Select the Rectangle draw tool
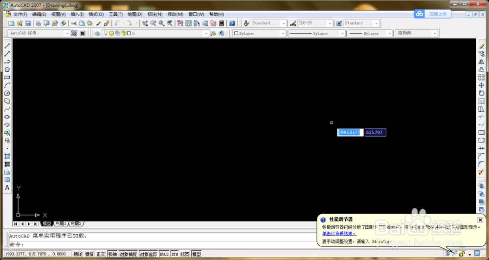 (7, 78)
